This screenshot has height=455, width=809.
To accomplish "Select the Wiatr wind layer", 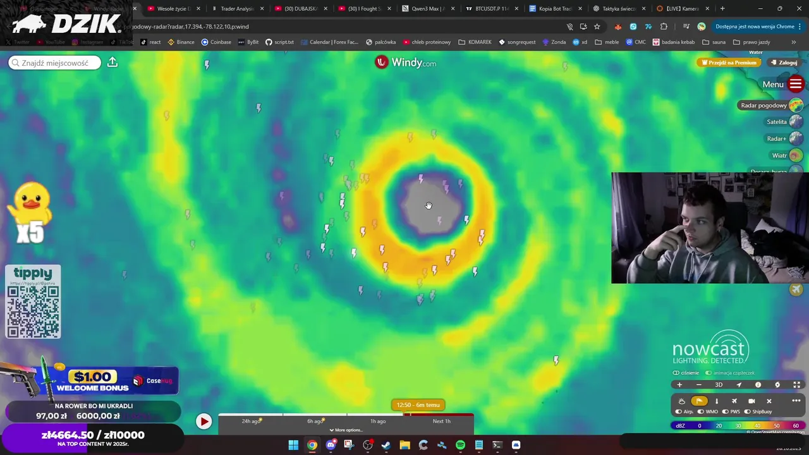I will point(786,155).
